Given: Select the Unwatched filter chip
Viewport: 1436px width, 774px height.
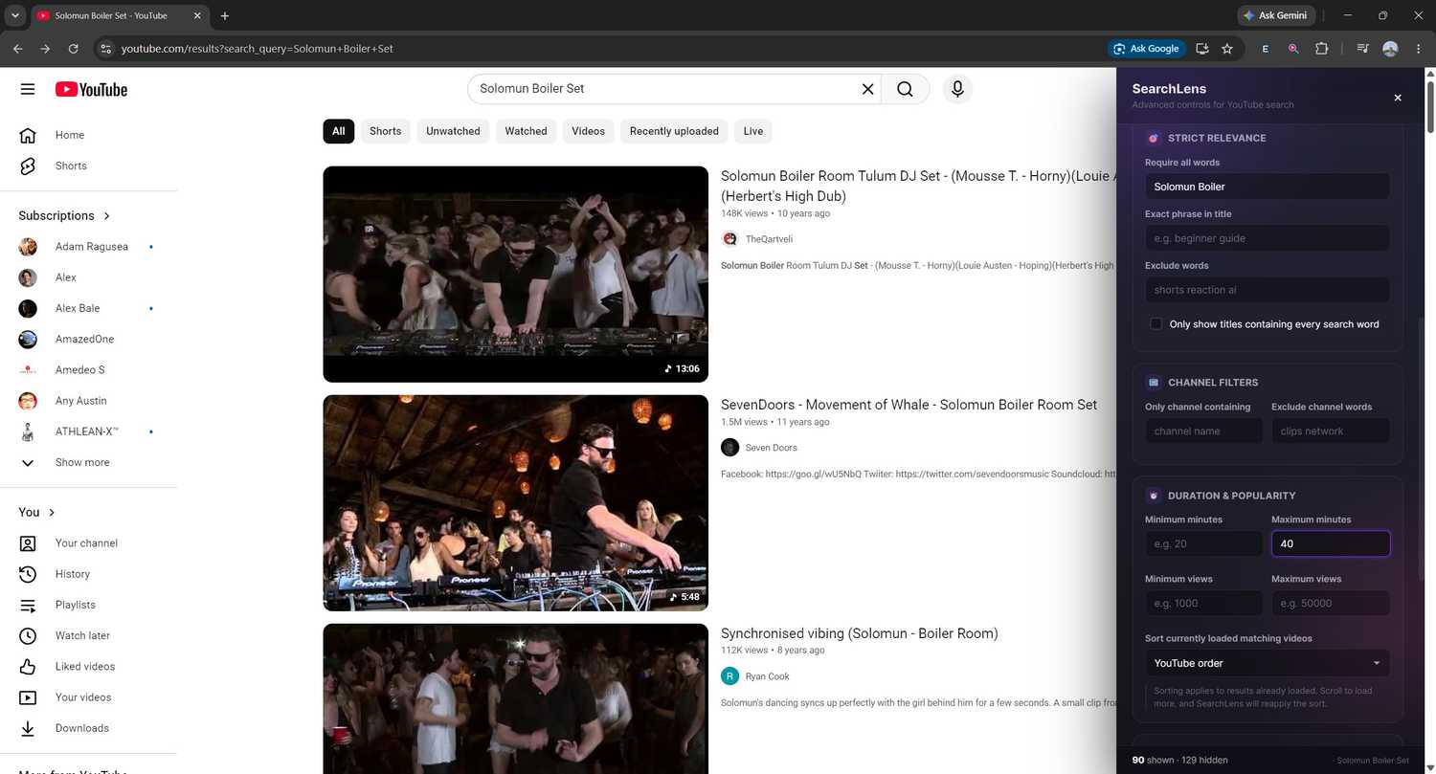Looking at the screenshot, I should (x=453, y=131).
